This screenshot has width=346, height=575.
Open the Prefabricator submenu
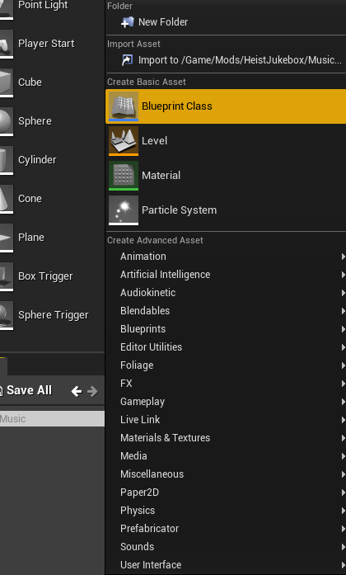(x=226, y=529)
